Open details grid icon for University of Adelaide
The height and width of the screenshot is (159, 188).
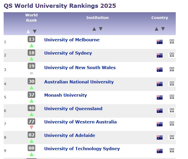(172, 137)
